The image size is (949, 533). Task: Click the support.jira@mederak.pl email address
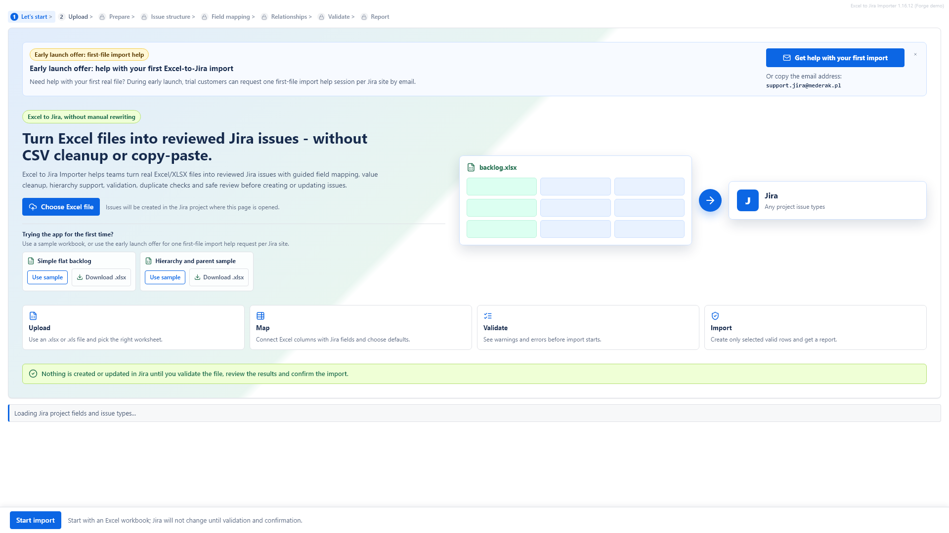click(x=804, y=85)
